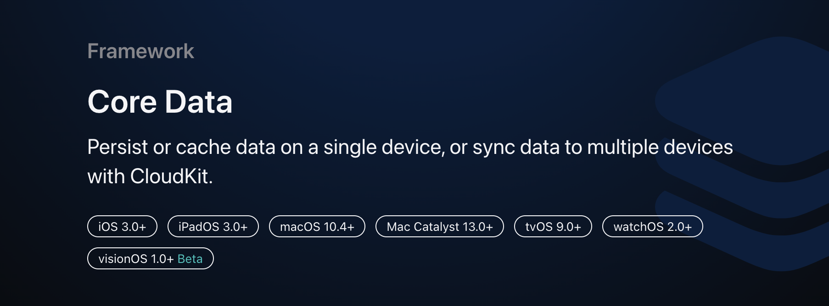The width and height of the screenshot is (829, 306).
Task: Select the iOS 3.0+ availability badge
Action: (122, 226)
